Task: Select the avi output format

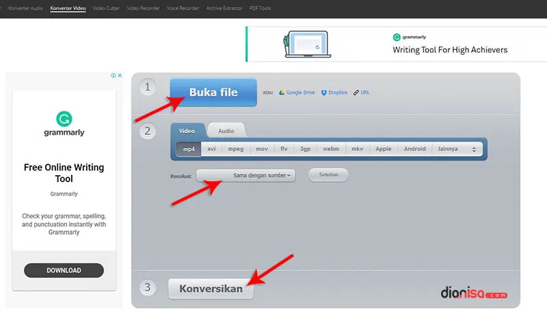Action: (211, 149)
